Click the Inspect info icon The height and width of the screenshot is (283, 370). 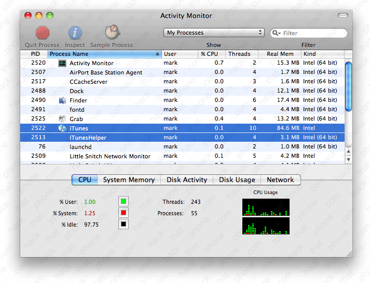75,33
